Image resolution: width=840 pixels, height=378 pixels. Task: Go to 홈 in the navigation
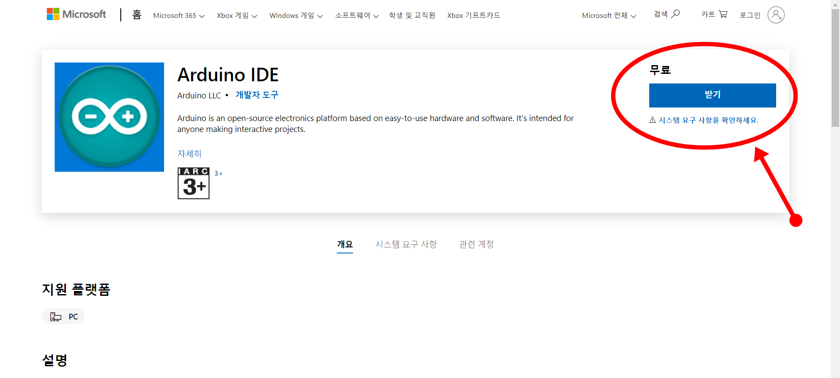tap(137, 15)
